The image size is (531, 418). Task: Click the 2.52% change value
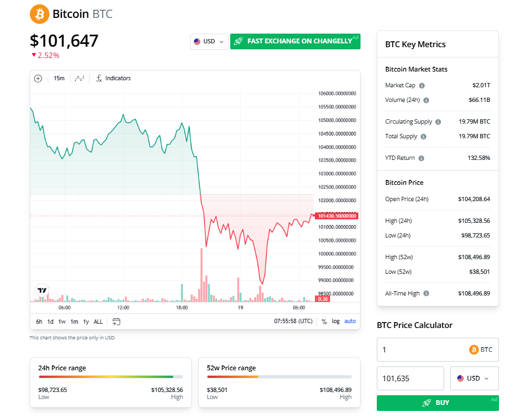(x=48, y=55)
